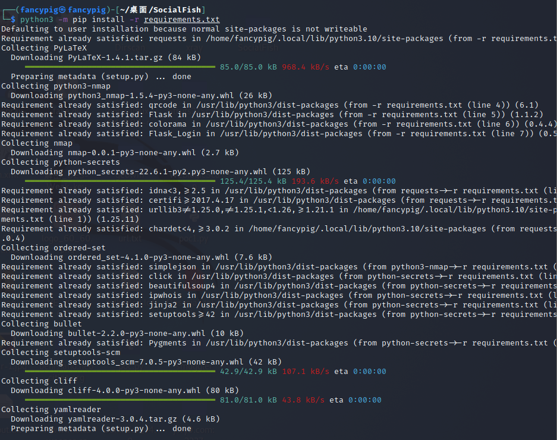
Task: Click the underlined requirements.txt argument in the command
Action: (x=182, y=20)
